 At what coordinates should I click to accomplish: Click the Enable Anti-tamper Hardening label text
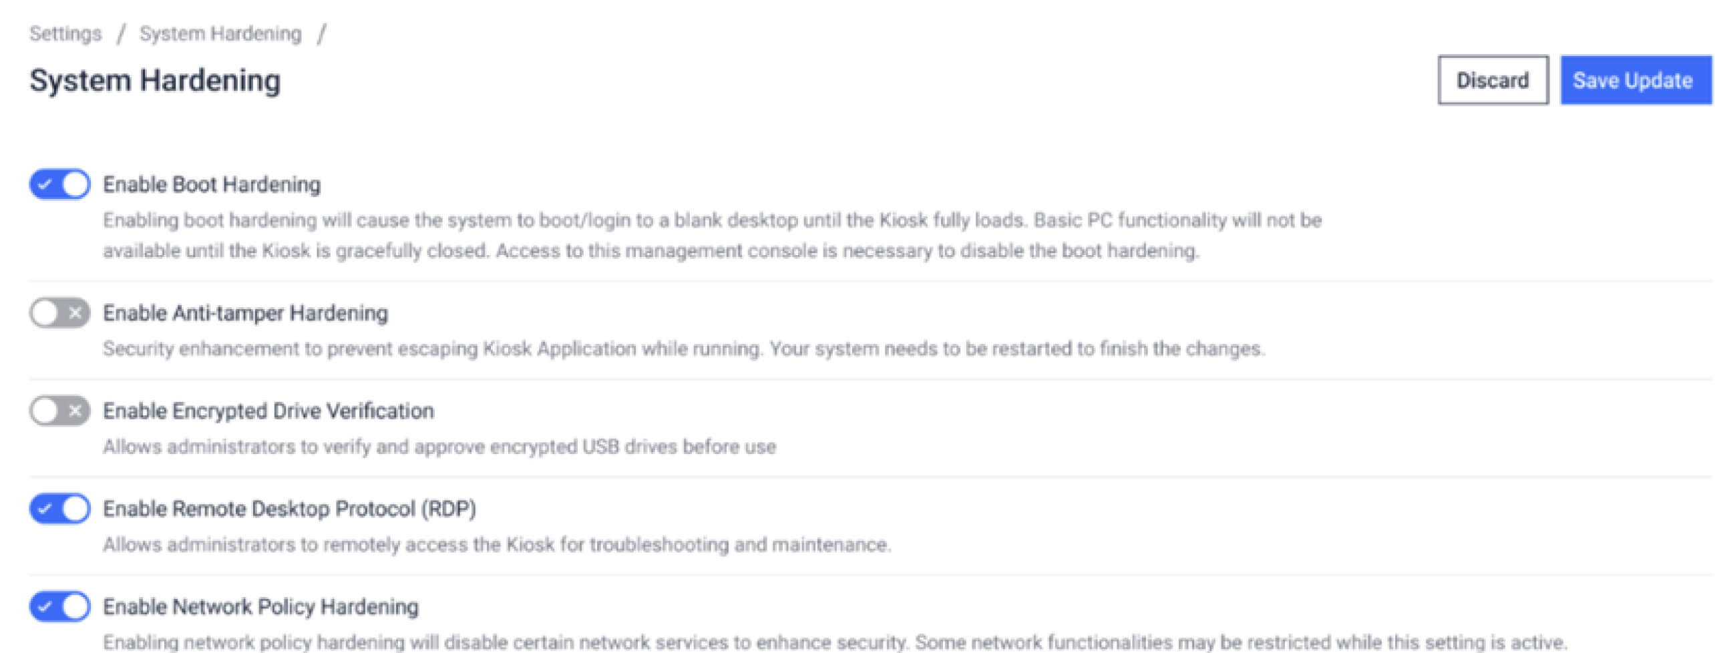[x=246, y=312]
